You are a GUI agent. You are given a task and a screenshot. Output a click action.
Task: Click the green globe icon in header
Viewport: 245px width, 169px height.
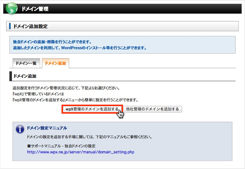(x=12, y=8)
